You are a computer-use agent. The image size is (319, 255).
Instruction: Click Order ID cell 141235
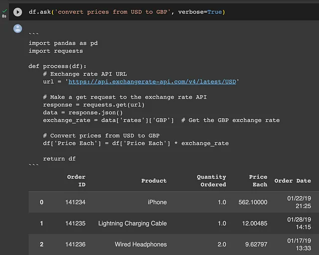point(75,224)
